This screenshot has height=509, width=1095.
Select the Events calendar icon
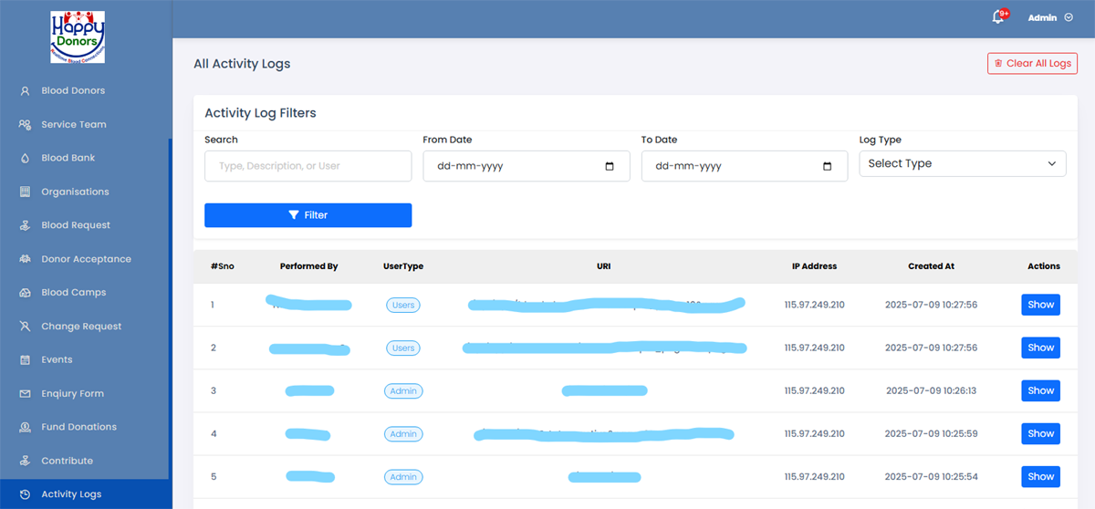click(26, 360)
